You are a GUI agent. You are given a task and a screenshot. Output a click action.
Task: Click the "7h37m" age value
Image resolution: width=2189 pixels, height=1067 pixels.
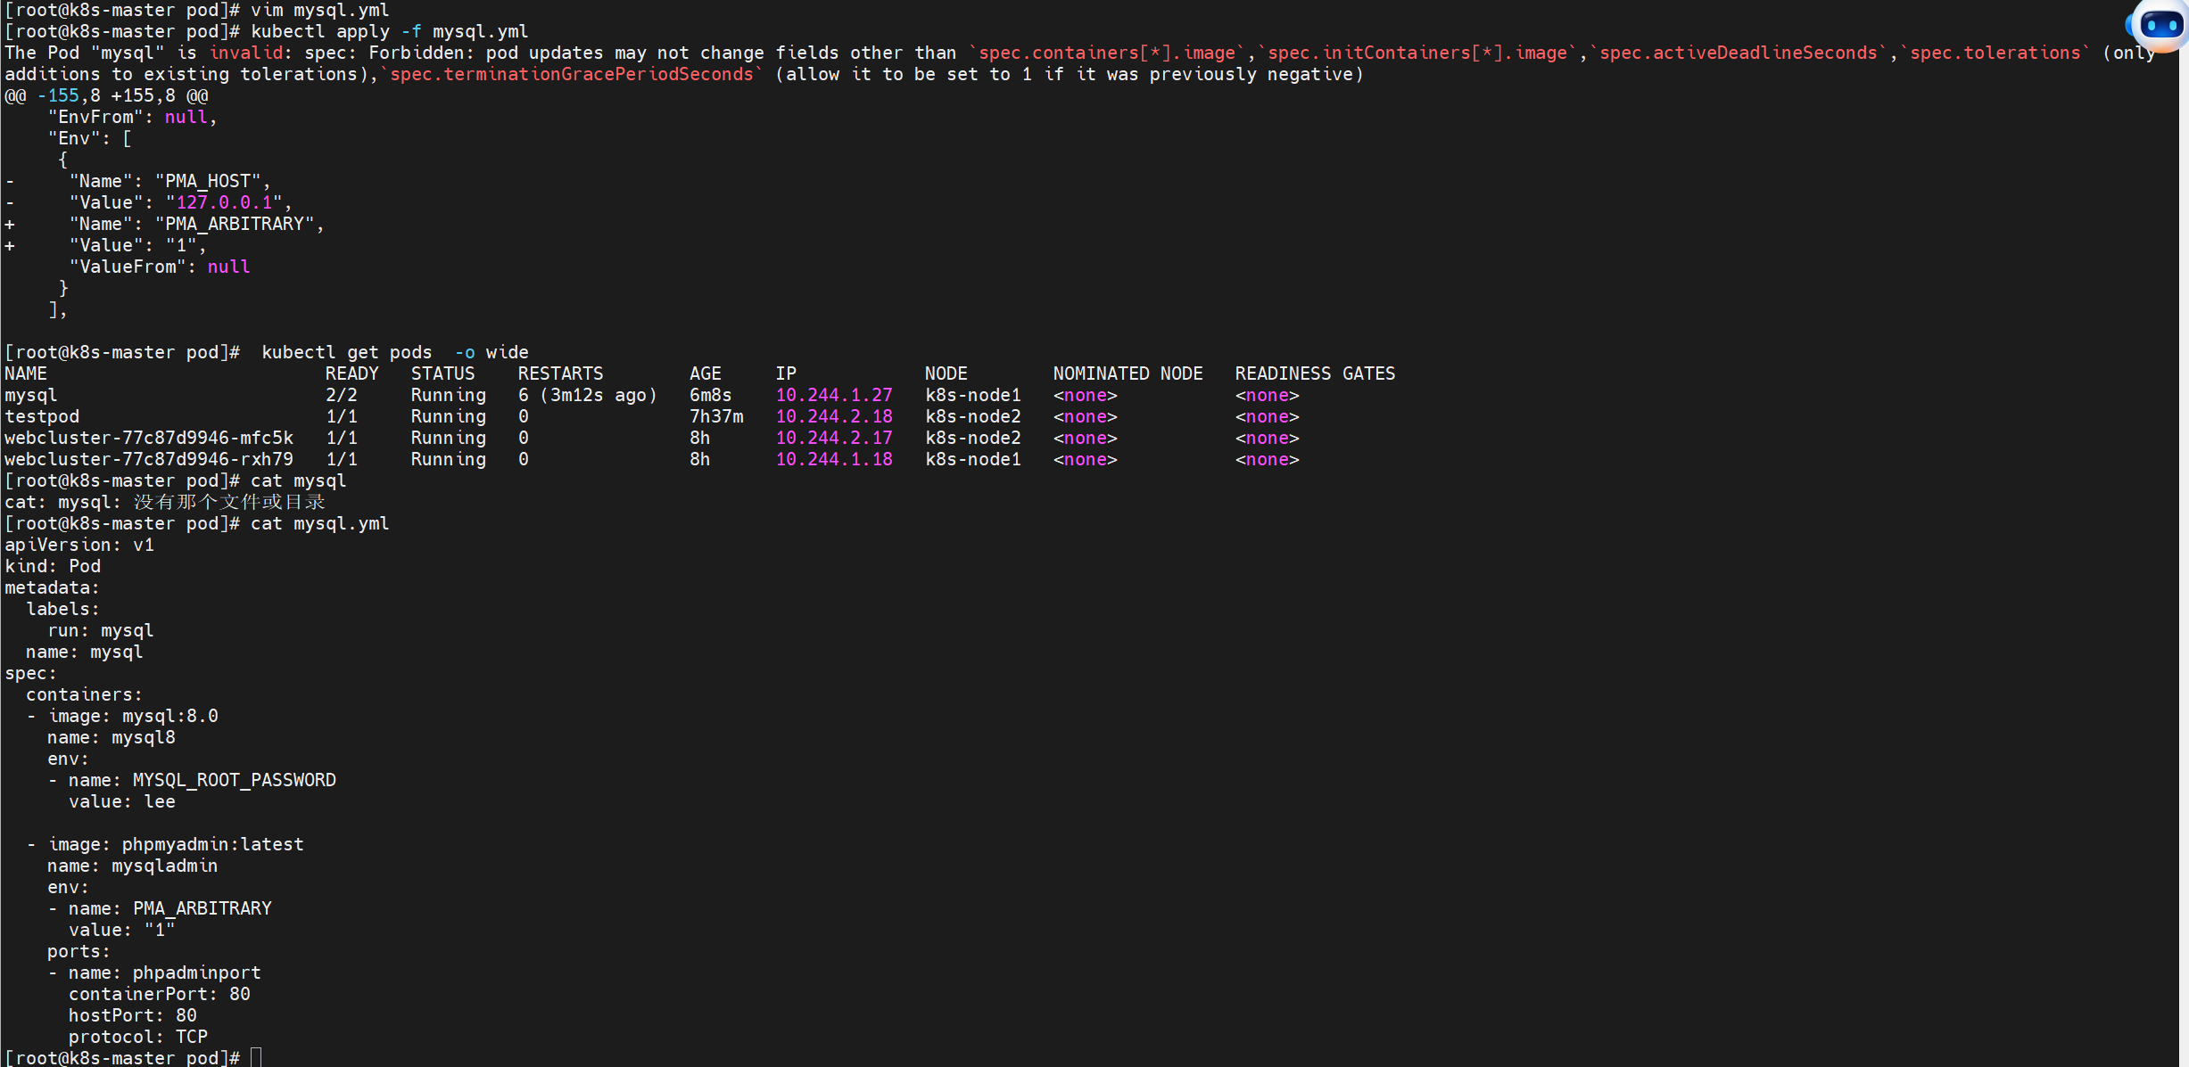click(x=716, y=416)
